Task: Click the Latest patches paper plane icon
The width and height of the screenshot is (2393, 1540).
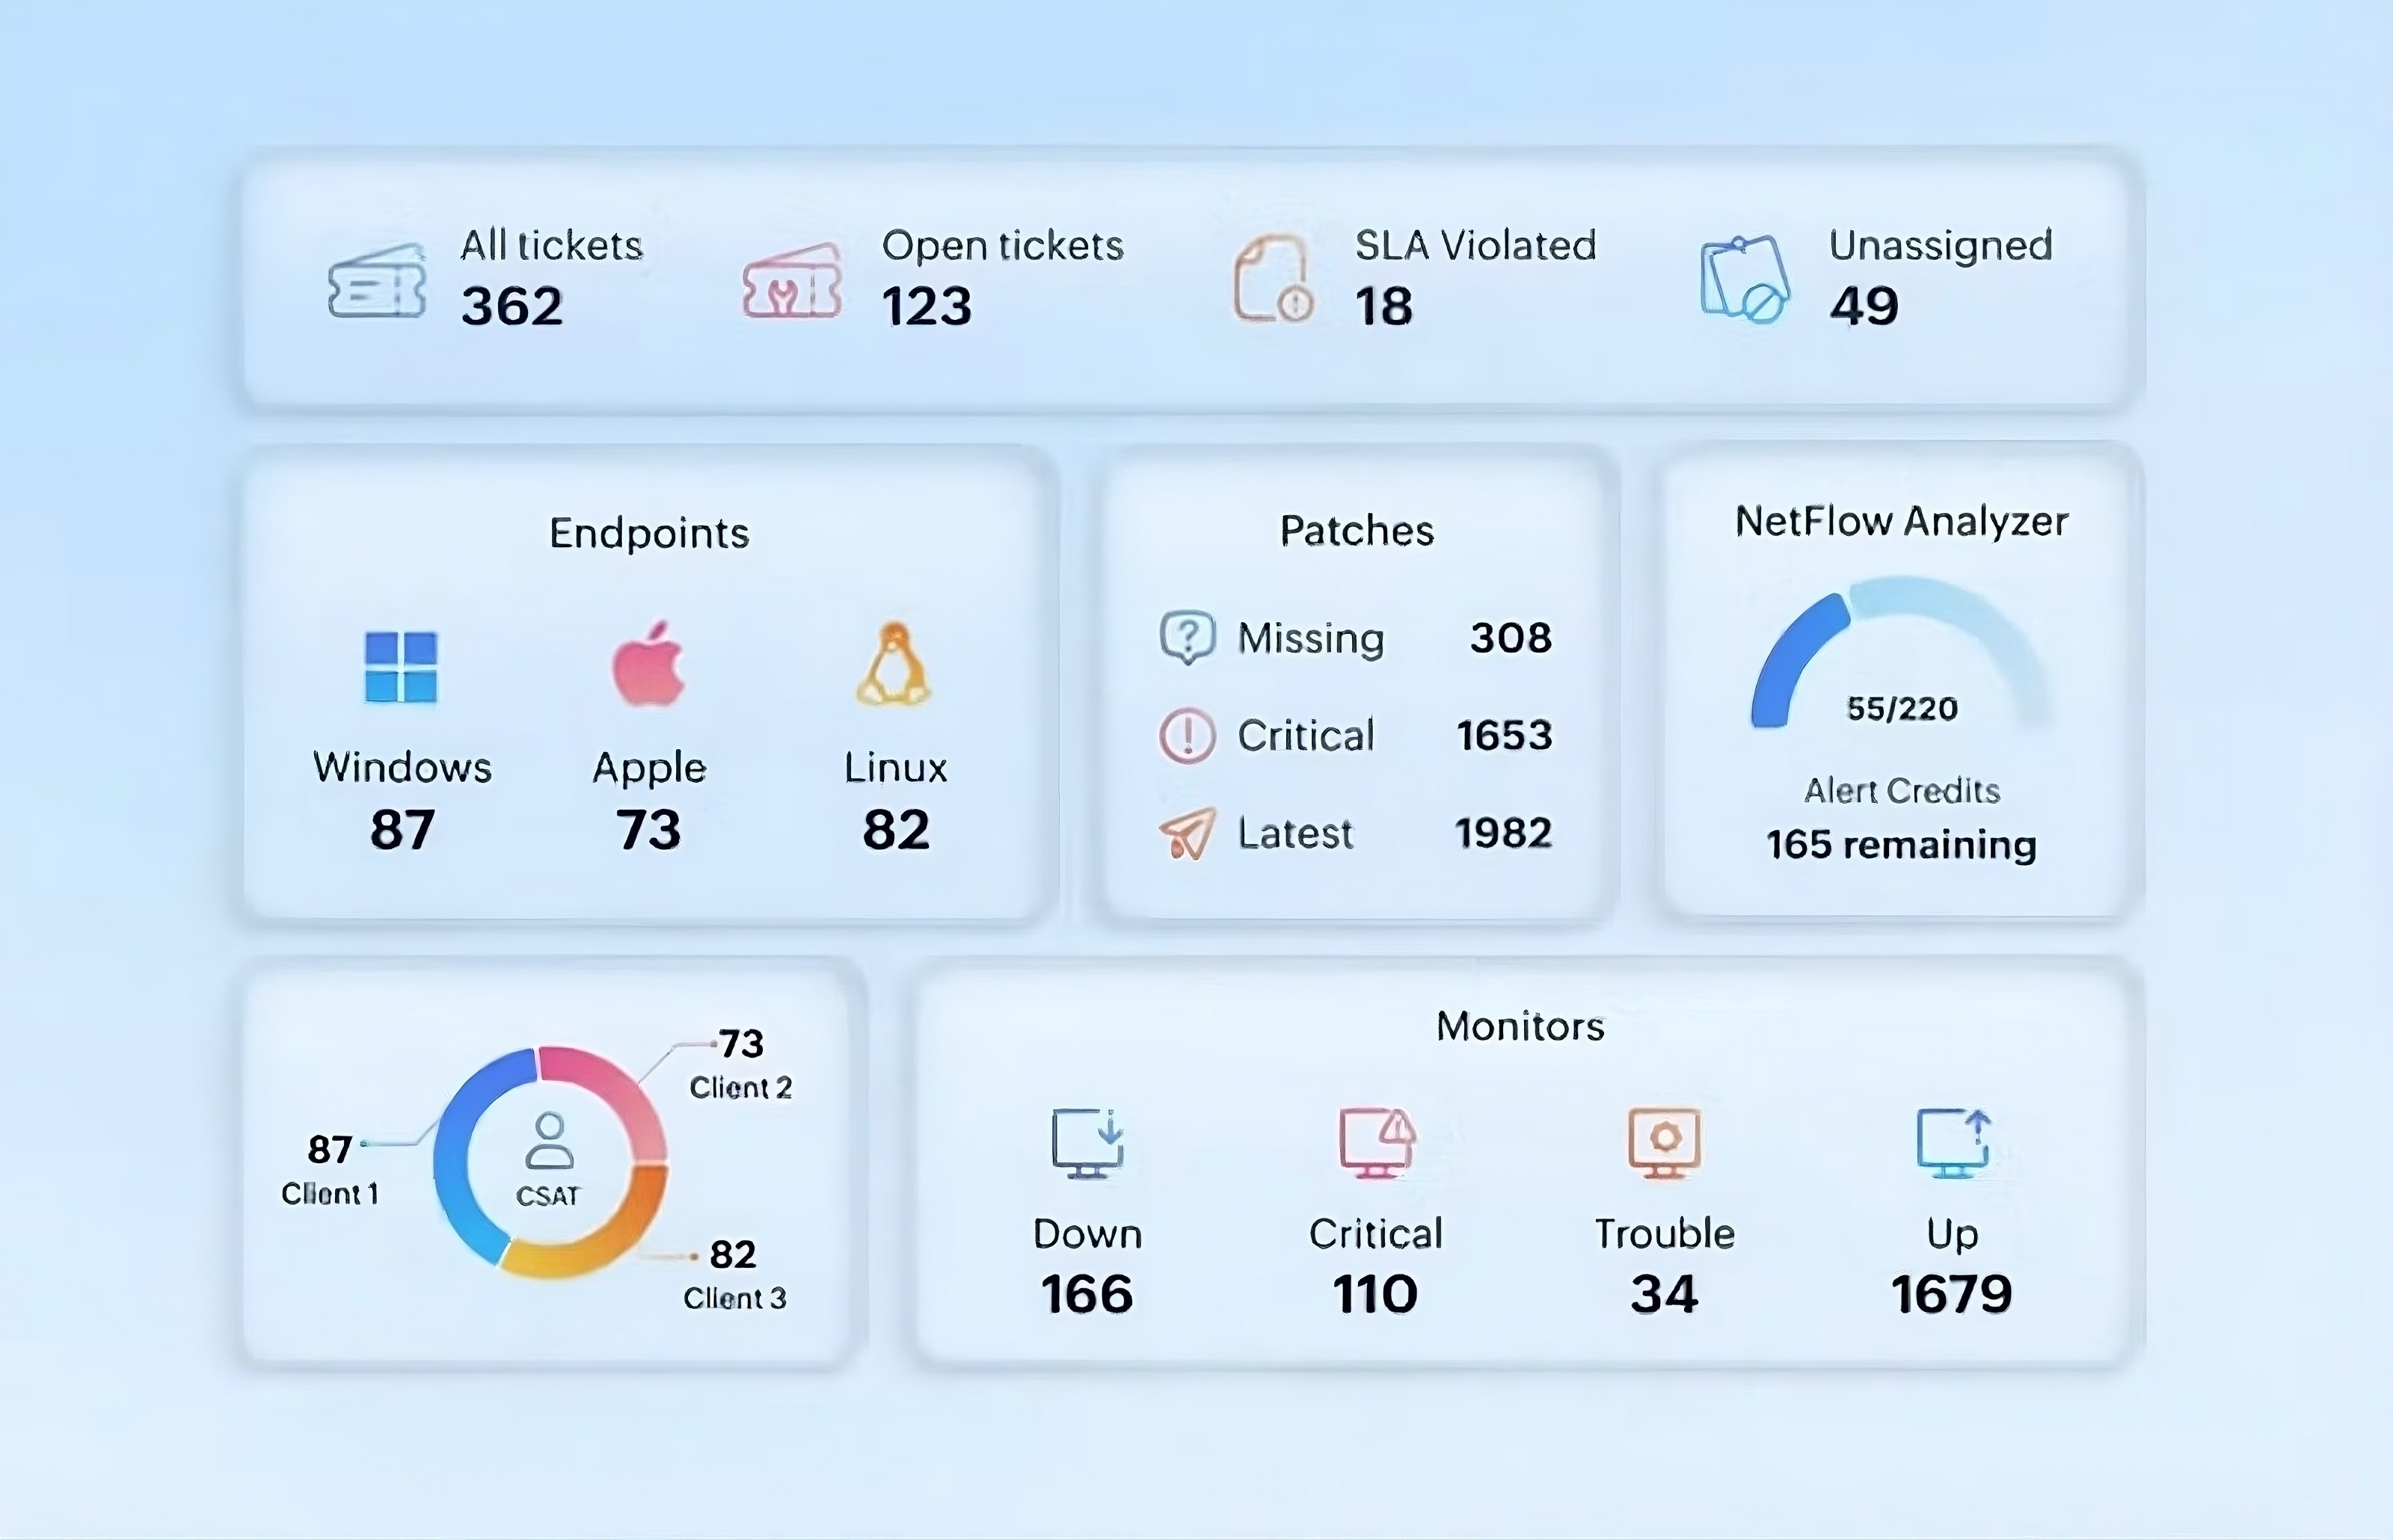Action: point(1187,832)
